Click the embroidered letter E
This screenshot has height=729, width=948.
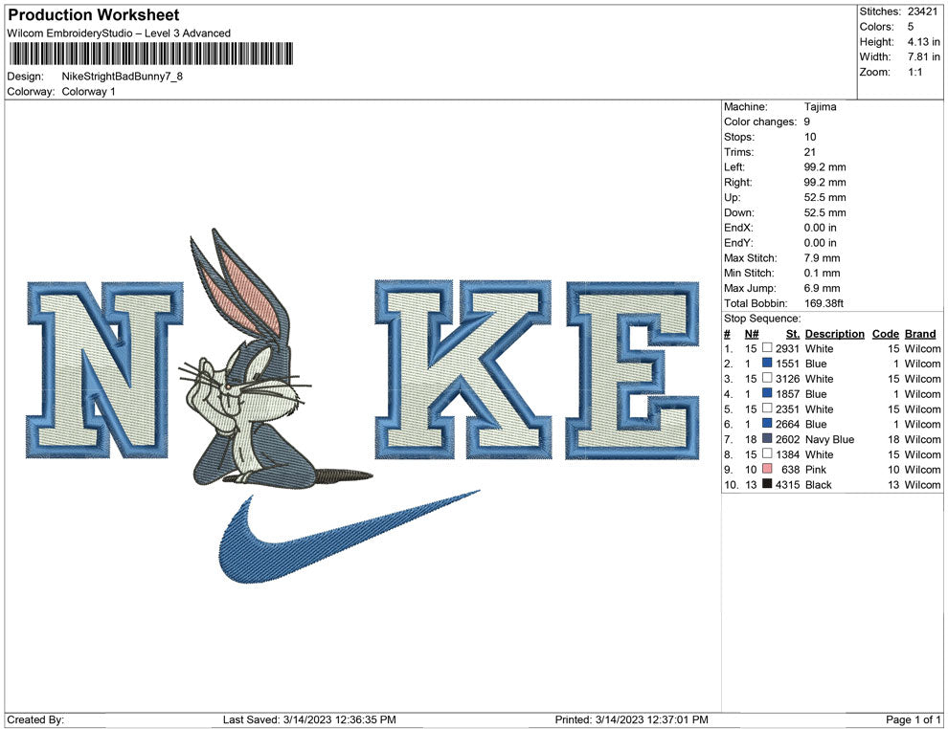pos(632,369)
